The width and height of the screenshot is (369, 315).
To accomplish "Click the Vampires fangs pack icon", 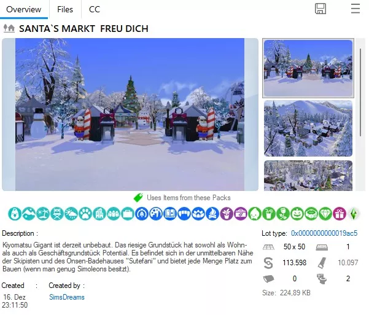I will pyautogui.click(x=184, y=214).
